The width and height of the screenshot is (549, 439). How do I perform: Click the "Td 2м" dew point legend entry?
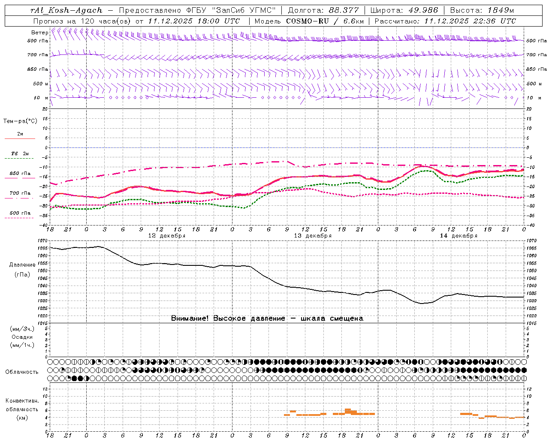click(20, 153)
